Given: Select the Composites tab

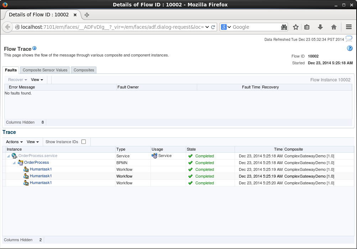Looking at the screenshot, I should click(83, 70).
